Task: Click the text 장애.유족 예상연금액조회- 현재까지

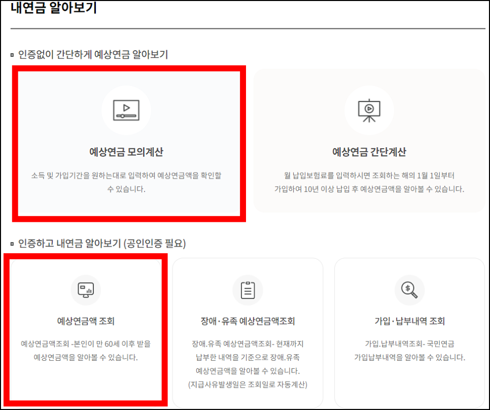Action: [x=248, y=344]
